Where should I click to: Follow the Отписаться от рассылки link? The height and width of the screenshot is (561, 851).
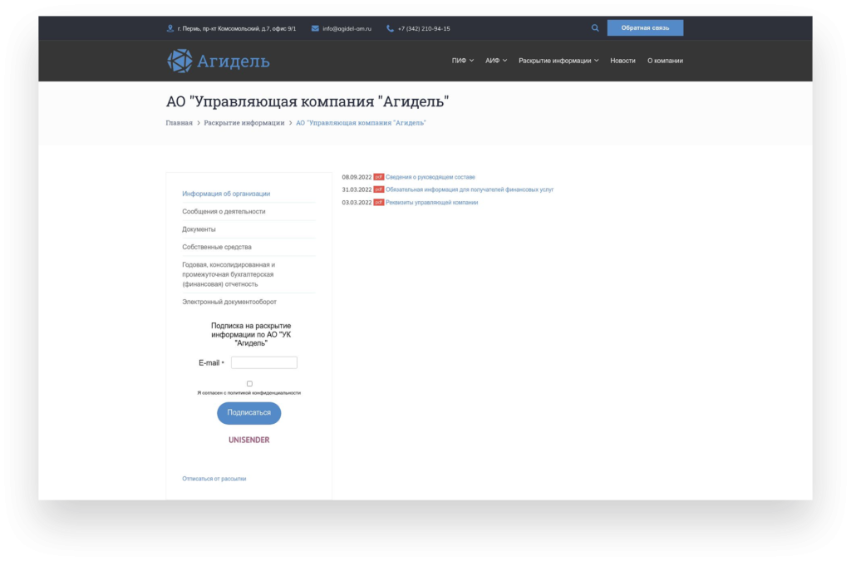214,478
